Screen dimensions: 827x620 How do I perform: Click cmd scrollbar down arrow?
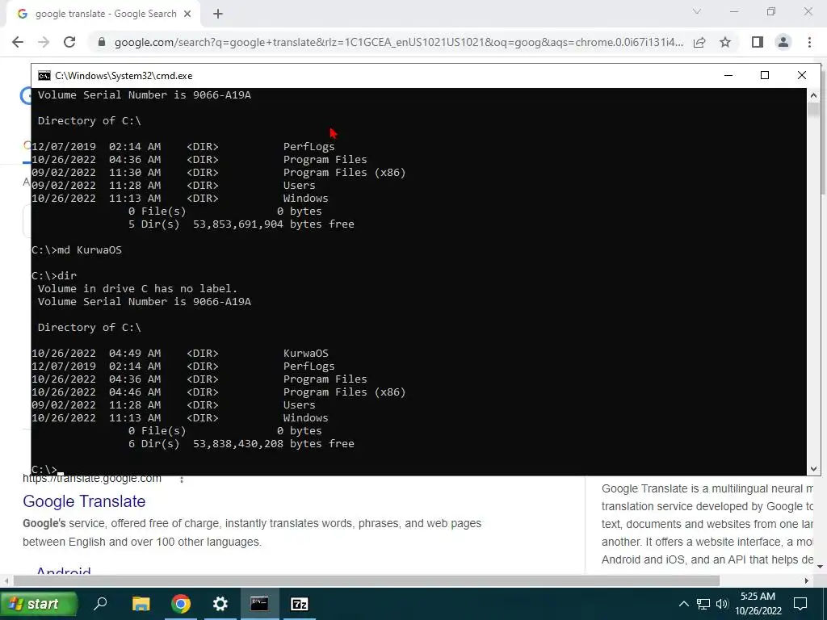pos(813,469)
